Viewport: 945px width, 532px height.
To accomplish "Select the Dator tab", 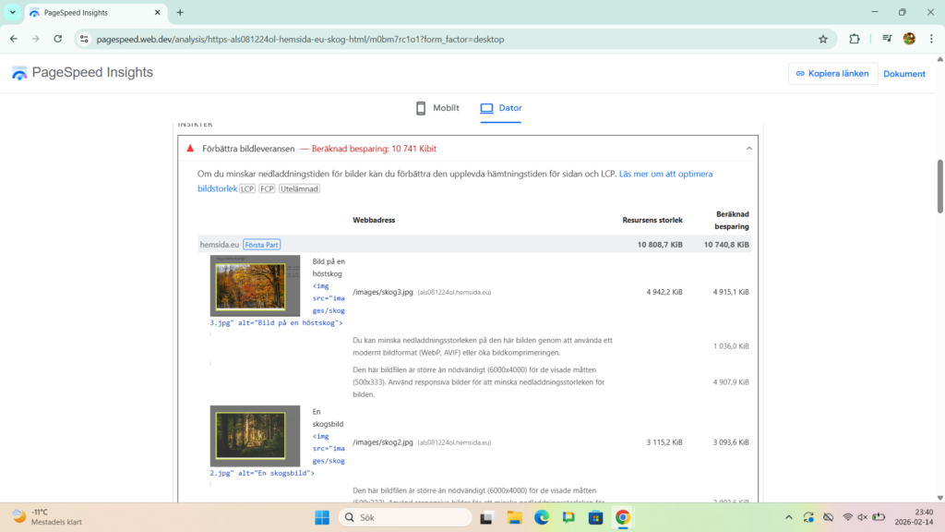I will coord(500,108).
